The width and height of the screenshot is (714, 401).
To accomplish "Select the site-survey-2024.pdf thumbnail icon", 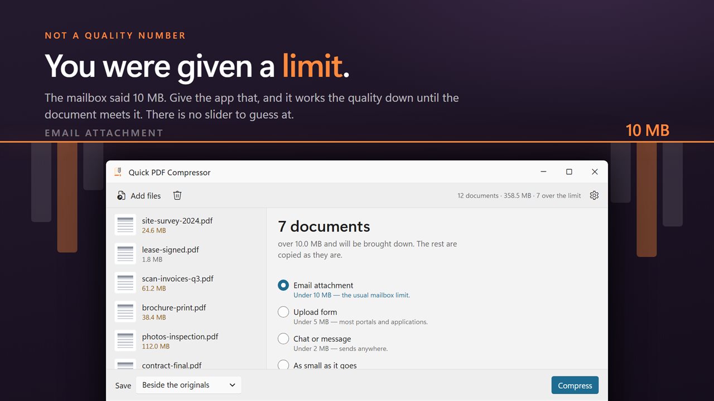I will coord(126,225).
